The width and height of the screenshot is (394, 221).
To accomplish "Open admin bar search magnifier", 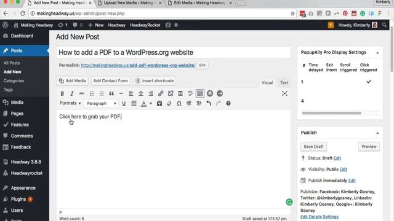I will pyautogui.click(x=384, y=25).
